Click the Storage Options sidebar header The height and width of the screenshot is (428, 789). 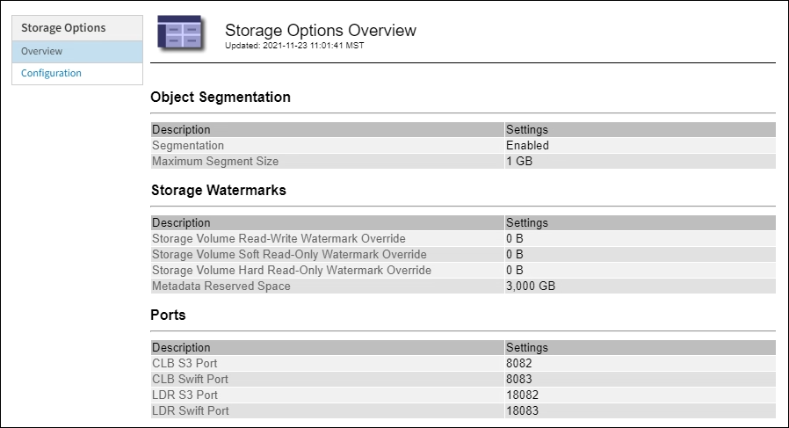63,28
